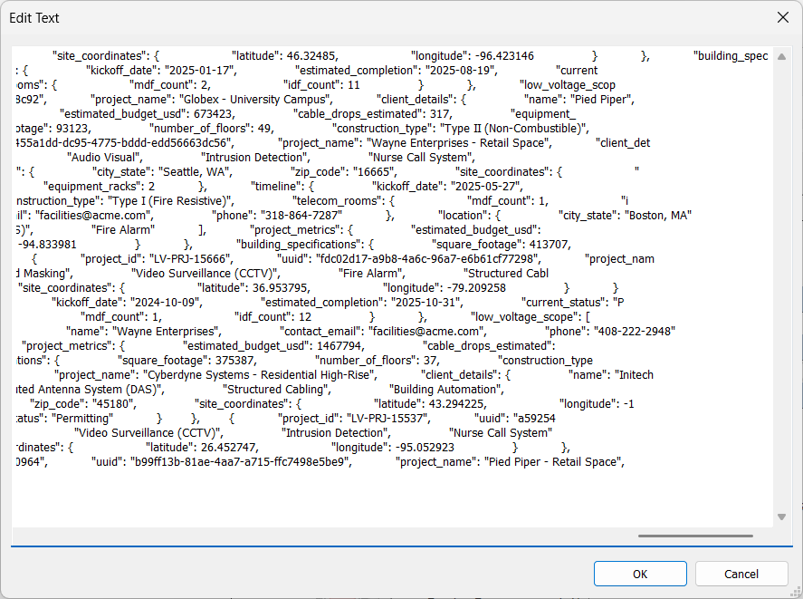Screen dimensions: 803x599
Task: Click the project id "LV-PRJ-15666"
Action: 190,259
